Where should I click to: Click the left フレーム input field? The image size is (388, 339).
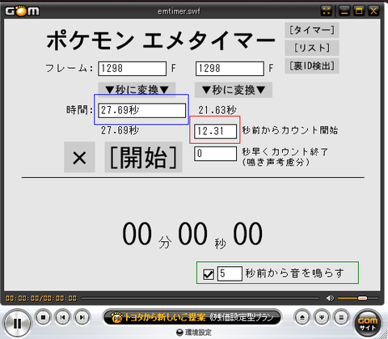click(x=132, y=69)
